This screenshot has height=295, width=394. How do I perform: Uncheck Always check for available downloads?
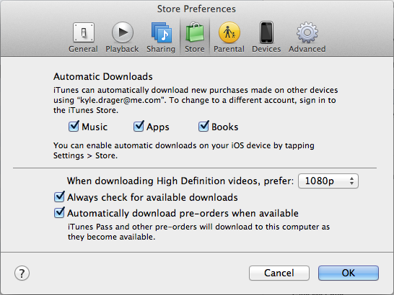tap(59, 196)
